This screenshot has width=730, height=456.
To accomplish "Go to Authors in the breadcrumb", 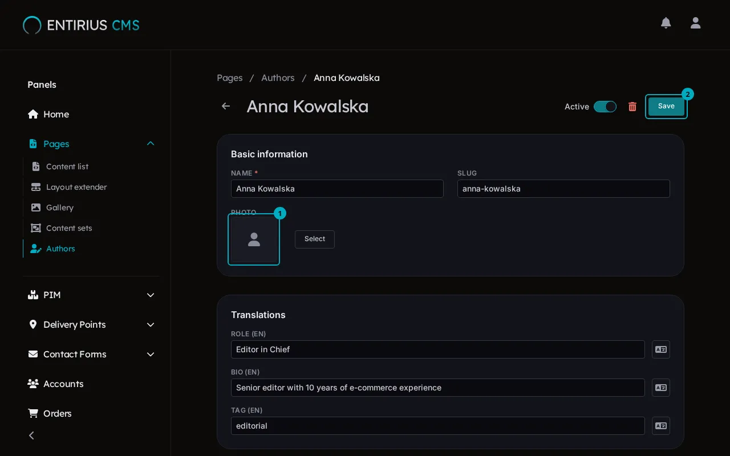I will point(278,78).
